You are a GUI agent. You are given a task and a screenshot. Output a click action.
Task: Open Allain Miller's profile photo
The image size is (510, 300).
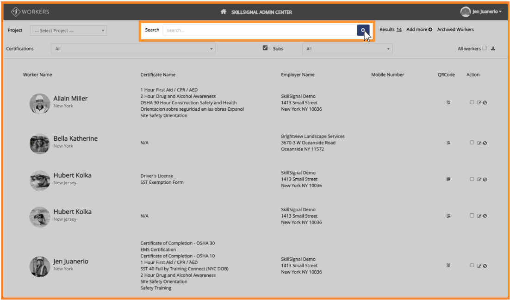click(40, 104)
